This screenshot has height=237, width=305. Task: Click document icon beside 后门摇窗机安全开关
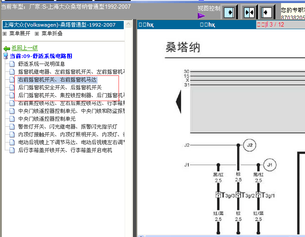12,88
